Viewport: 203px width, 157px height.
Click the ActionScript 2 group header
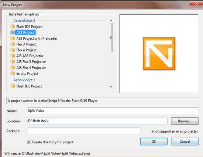tap(24, 80)
